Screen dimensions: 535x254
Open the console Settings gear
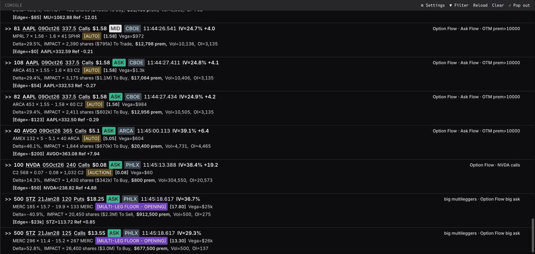pyautogui.click(x=433, y=5)
